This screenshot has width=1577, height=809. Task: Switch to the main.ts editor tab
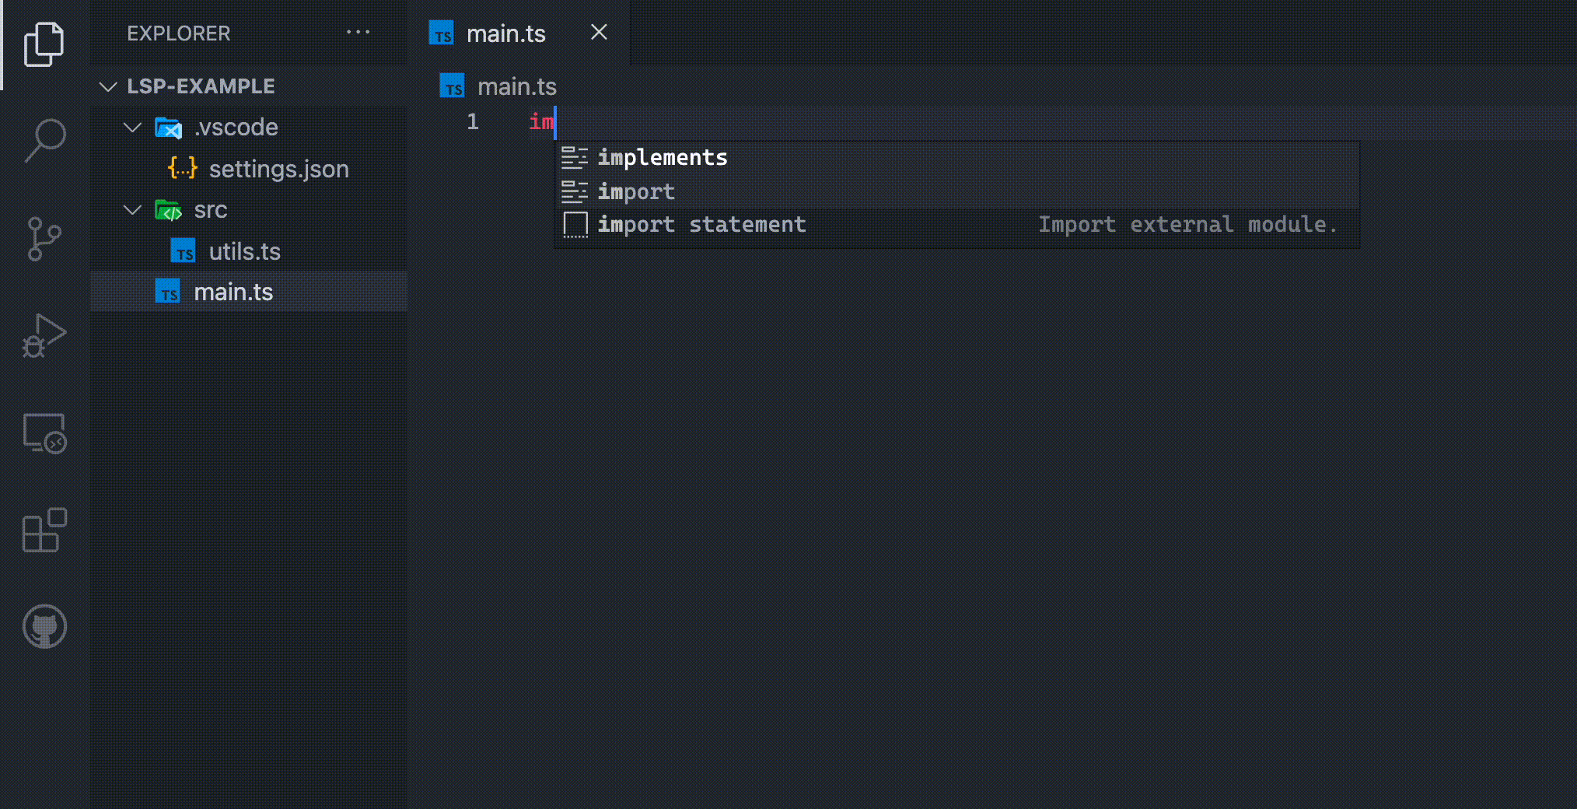click(x=505, y=33)
